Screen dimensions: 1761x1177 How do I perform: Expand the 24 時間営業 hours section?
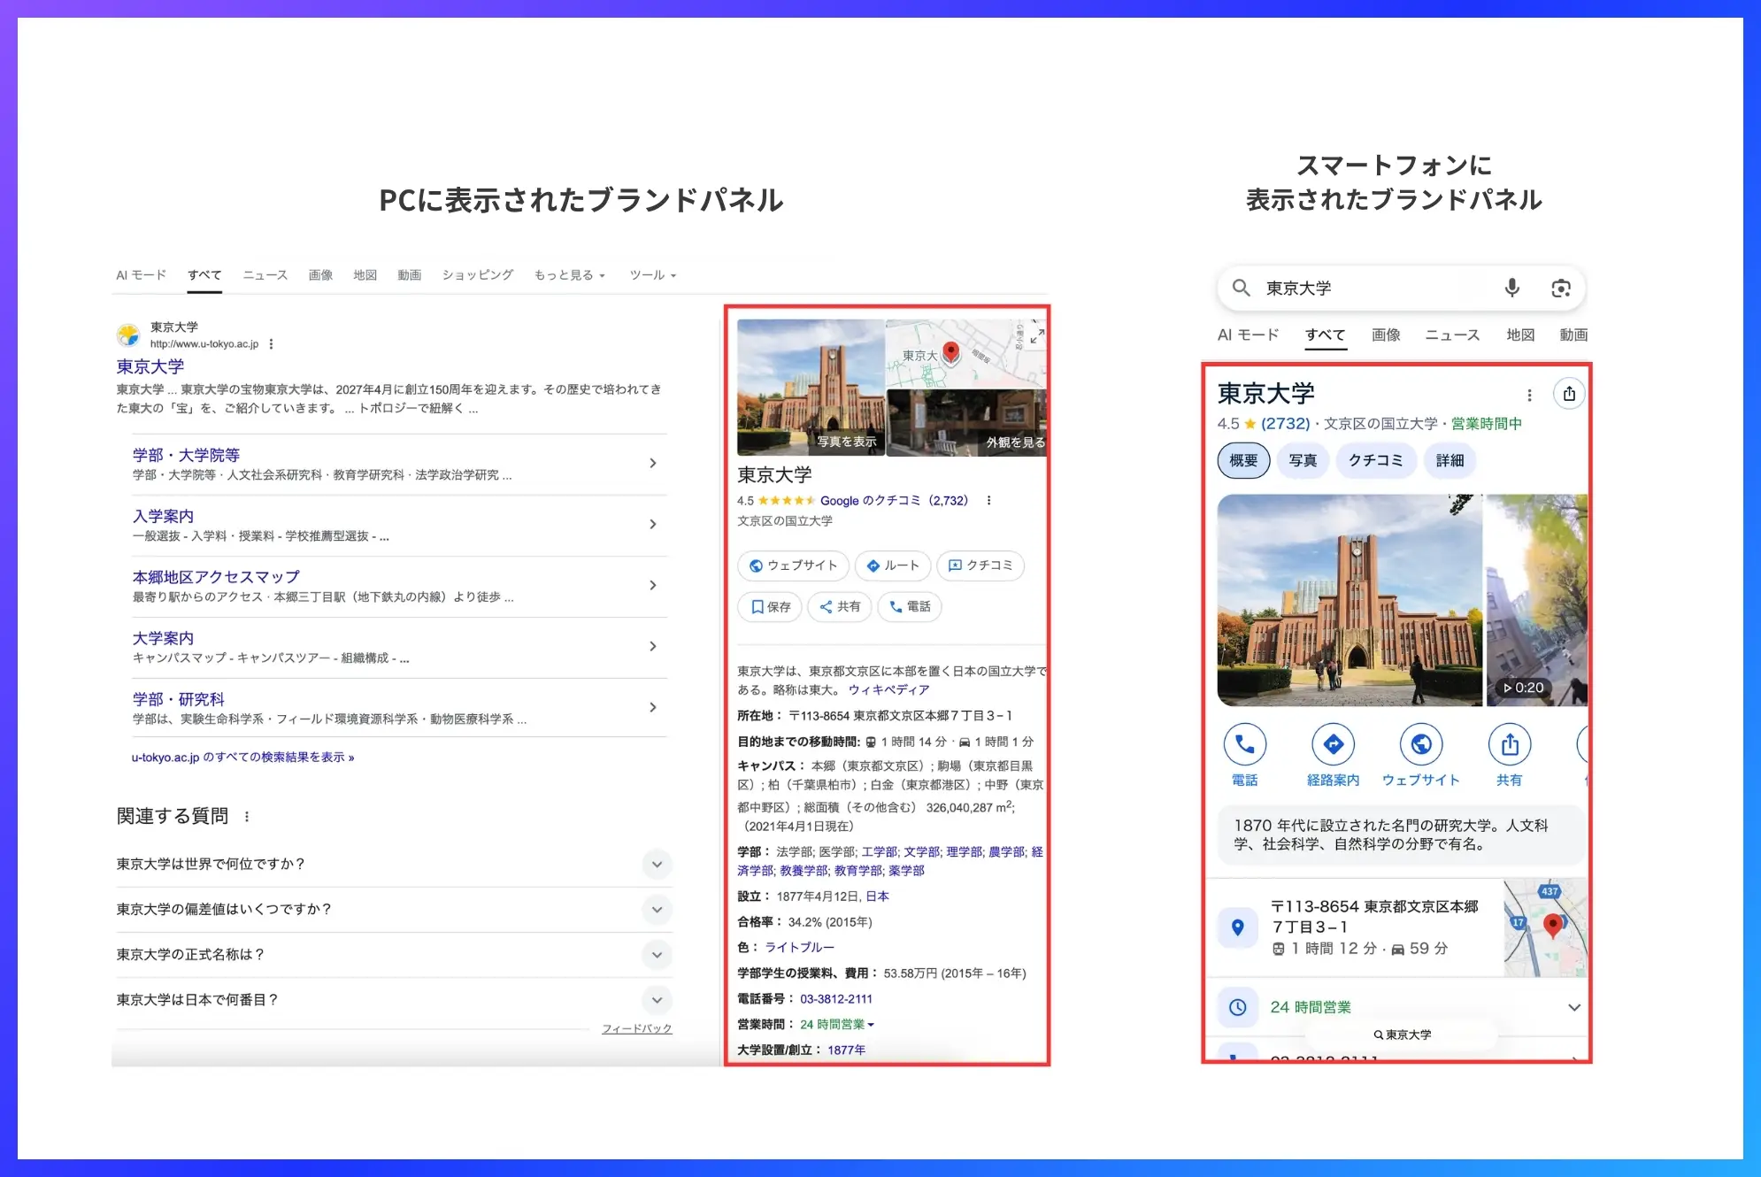tap(1574, 1007)
